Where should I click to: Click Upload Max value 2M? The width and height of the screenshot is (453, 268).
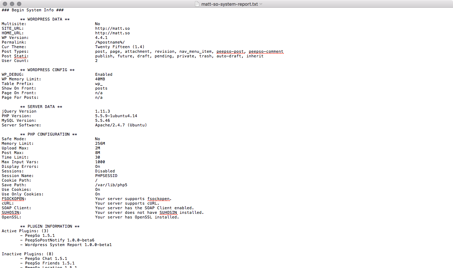click(98, 148)
